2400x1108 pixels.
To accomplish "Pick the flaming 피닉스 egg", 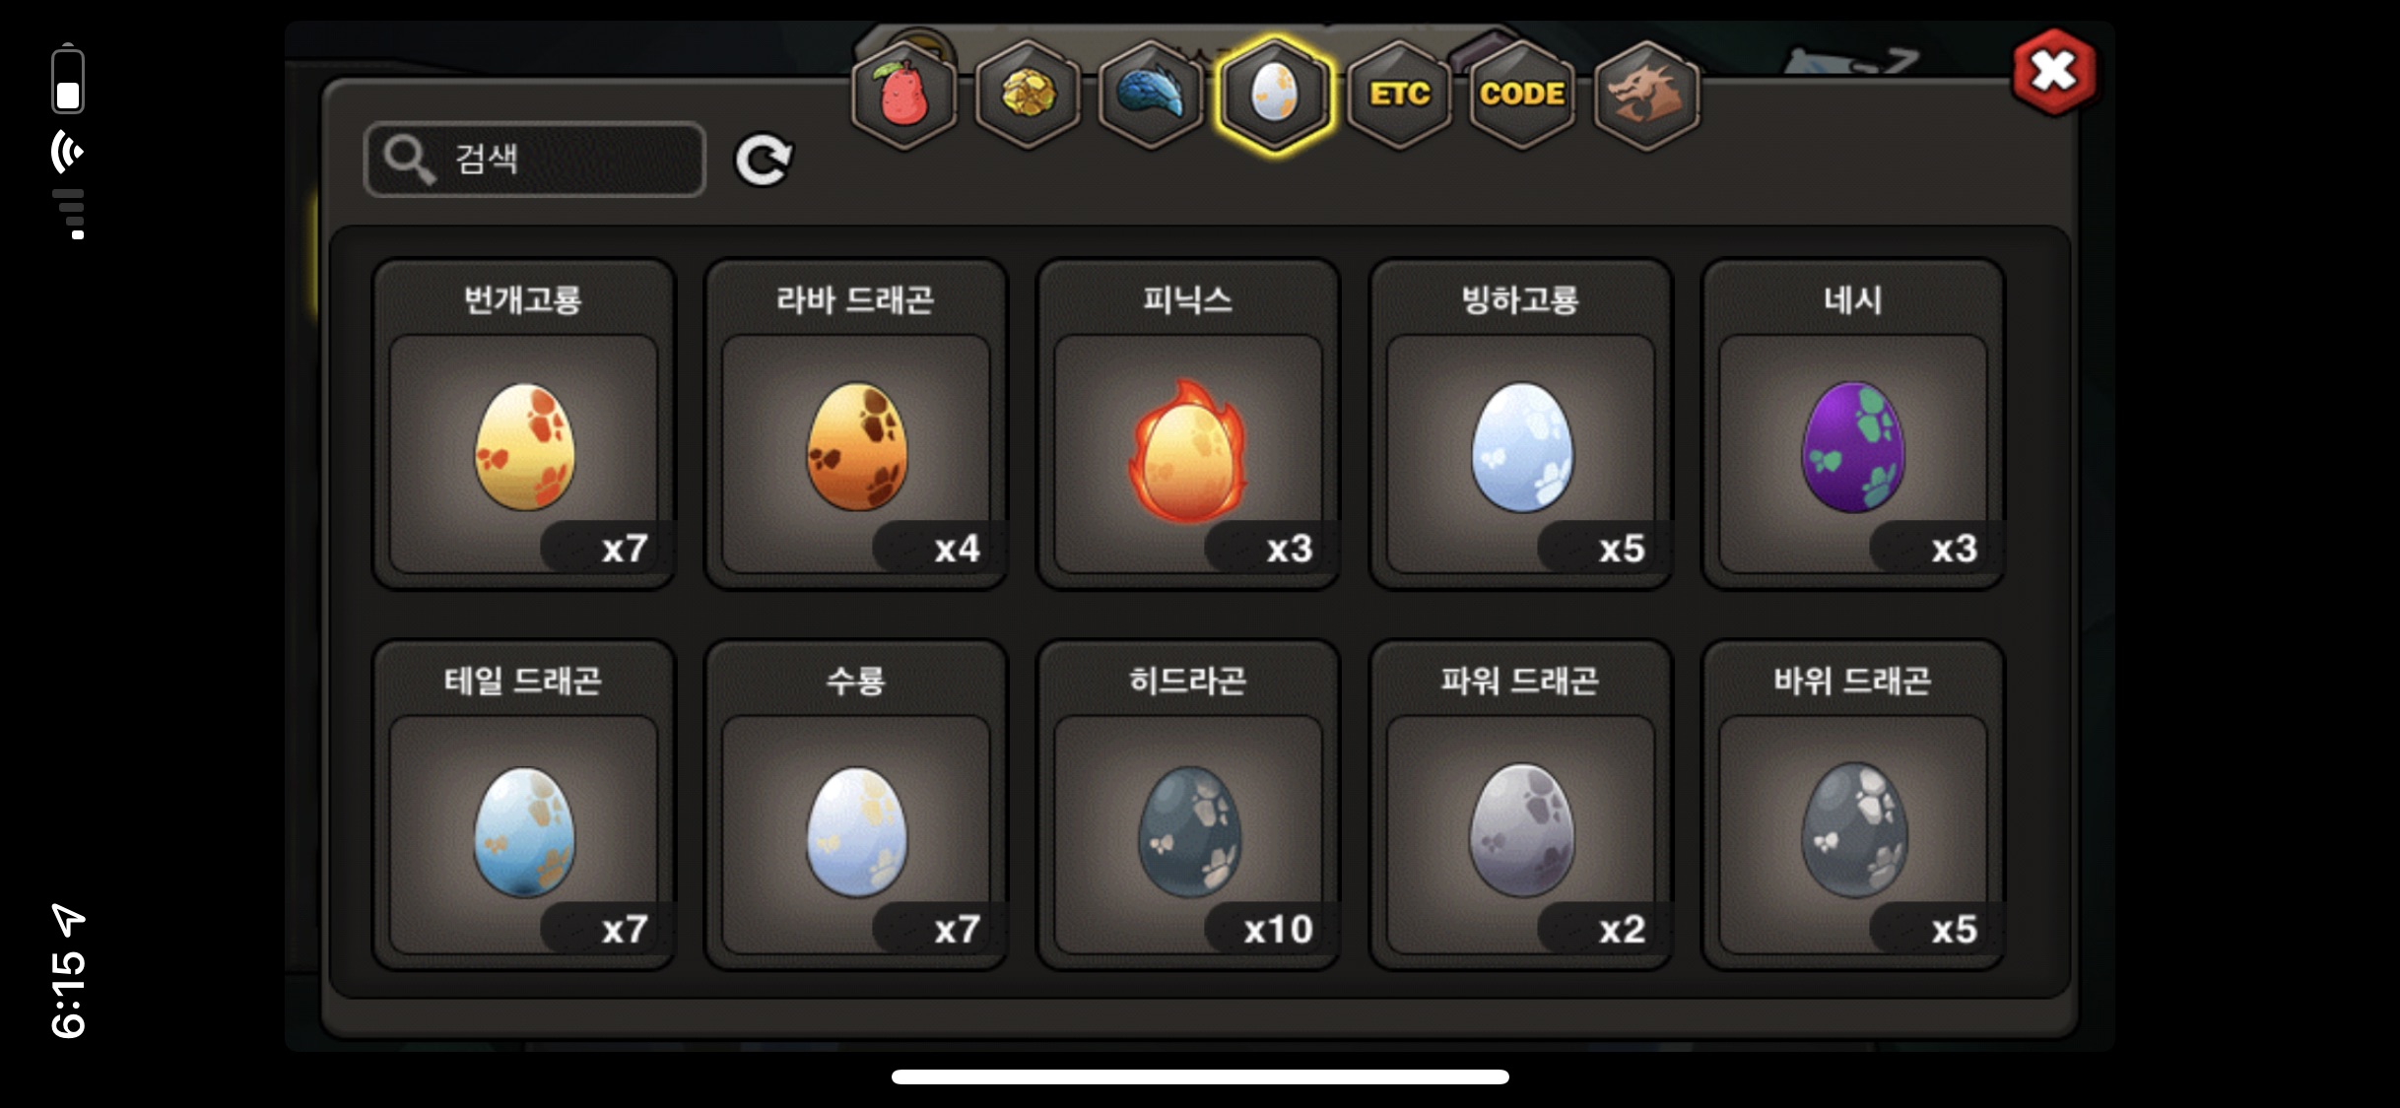I will click(1188, 424).
